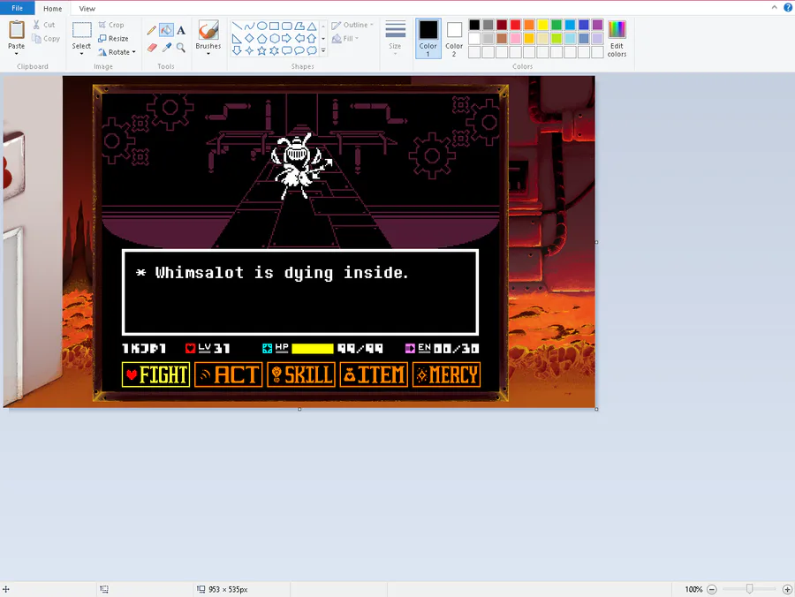795x597 pixels.
Task: Activate the Color 1 foreground selector
Action: pos(428,39)
